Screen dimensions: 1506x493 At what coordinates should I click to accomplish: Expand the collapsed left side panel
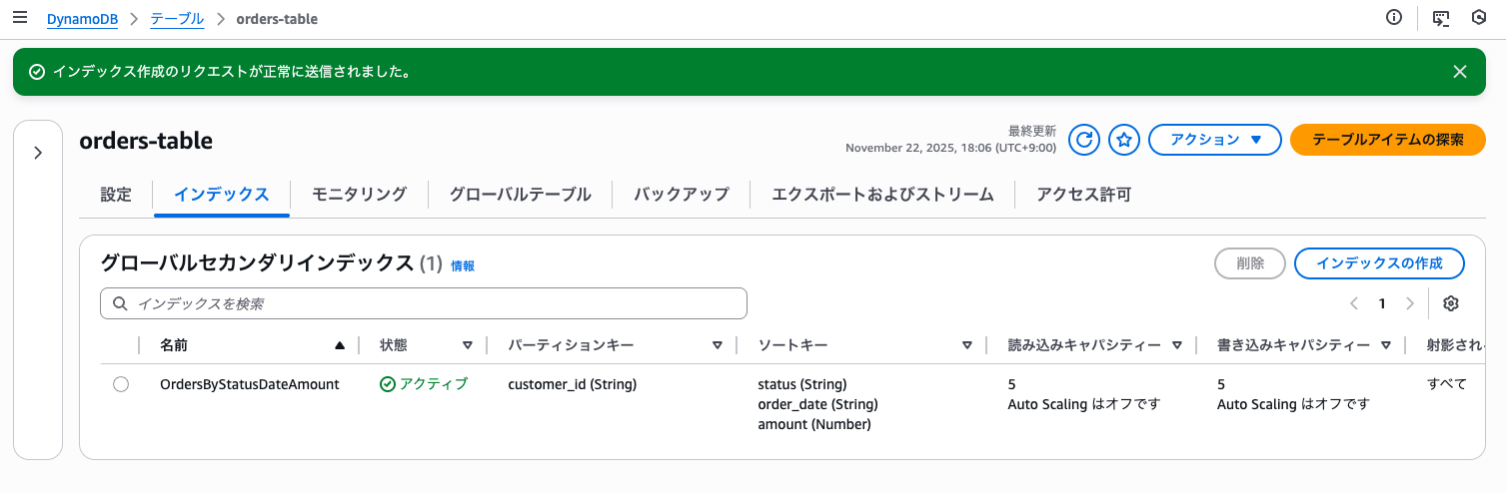(x=38, y=153)
